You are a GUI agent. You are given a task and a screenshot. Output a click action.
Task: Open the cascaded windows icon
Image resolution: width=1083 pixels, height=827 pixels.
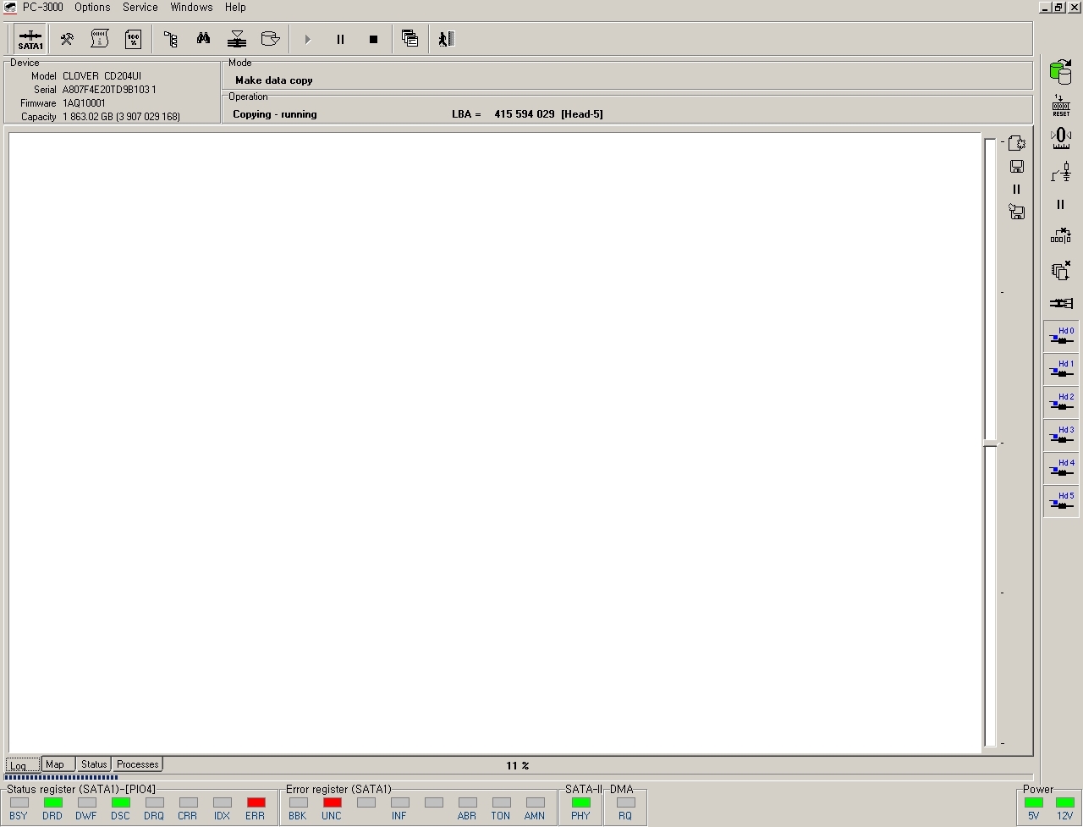point(410,39)
